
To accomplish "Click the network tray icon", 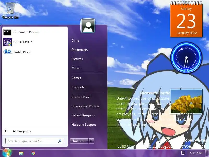I will [x=182, y=153].
